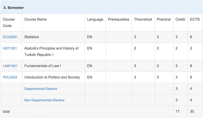Click the Prerequisites column header
Screen dimensions: 203x118
coord(119,19)
